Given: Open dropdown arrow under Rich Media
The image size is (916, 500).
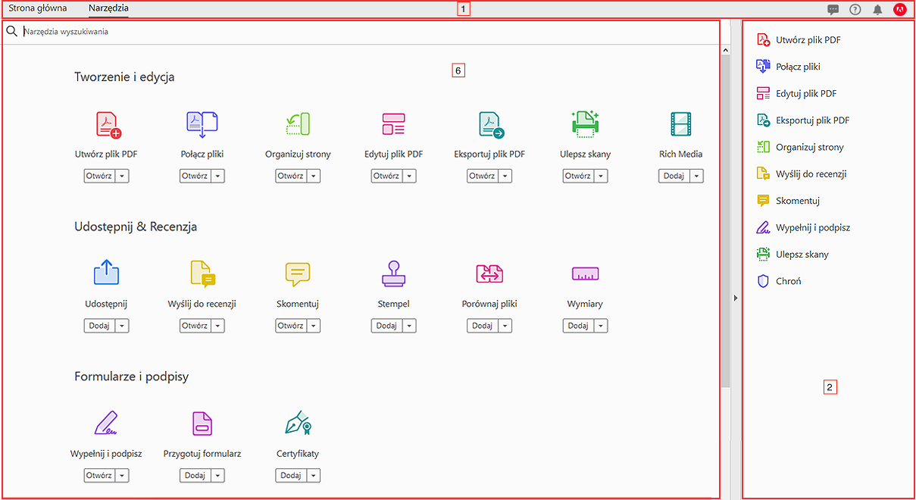Looking at the screenshot, I should pos(697,176).
